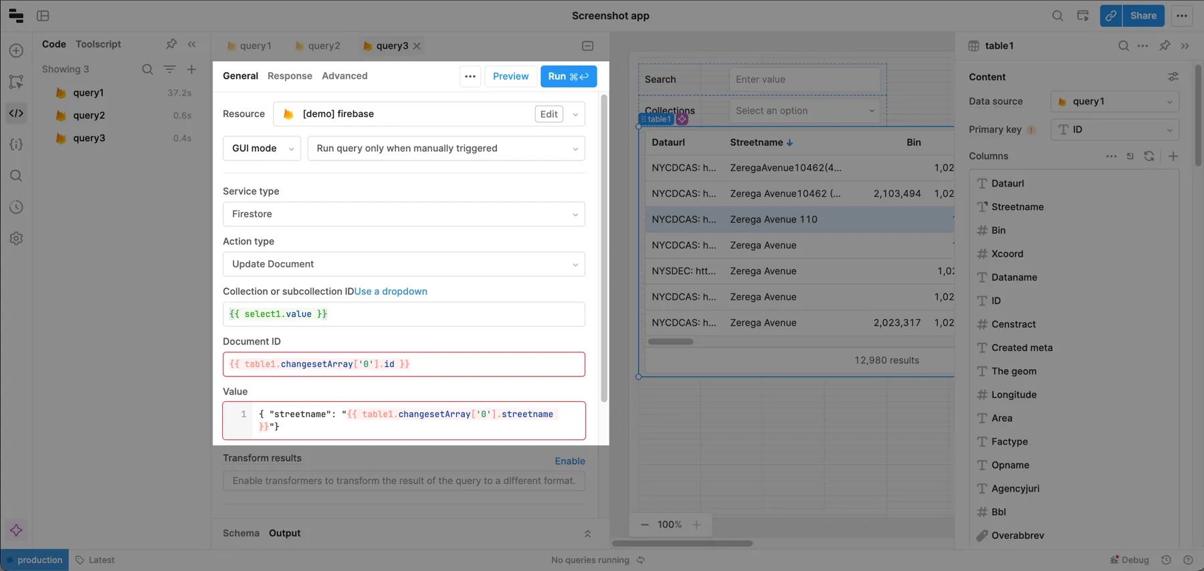Open the AI assistant sparkle icon

tap(16, 530)
